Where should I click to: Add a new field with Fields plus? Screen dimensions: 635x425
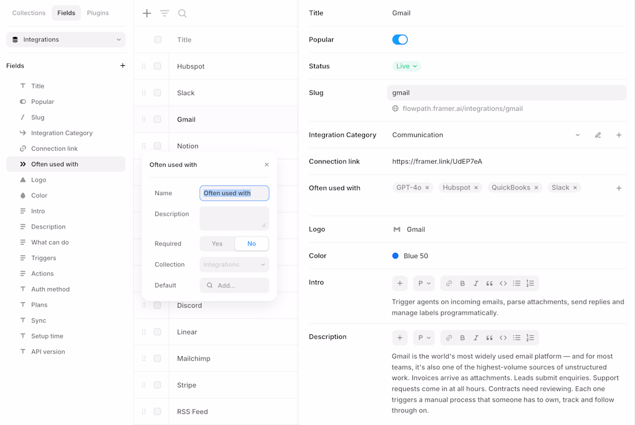click(123, 66)
